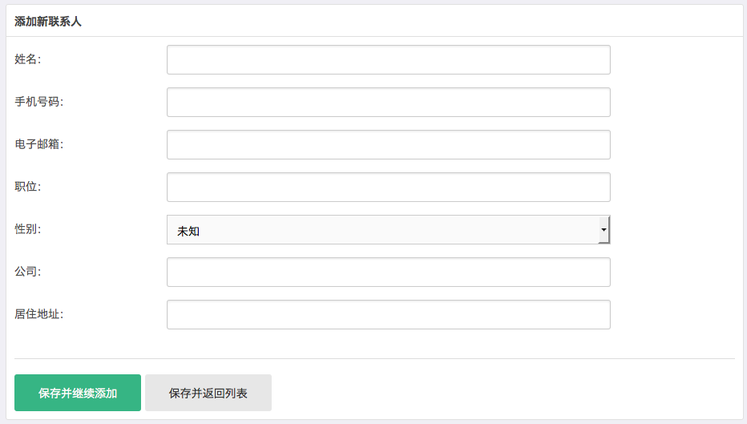Image resolution: width=747 pixels, height=424 pixels.
Task: Click the 公司 company text box
Action: pyautogui.click(x=388, y=273)
